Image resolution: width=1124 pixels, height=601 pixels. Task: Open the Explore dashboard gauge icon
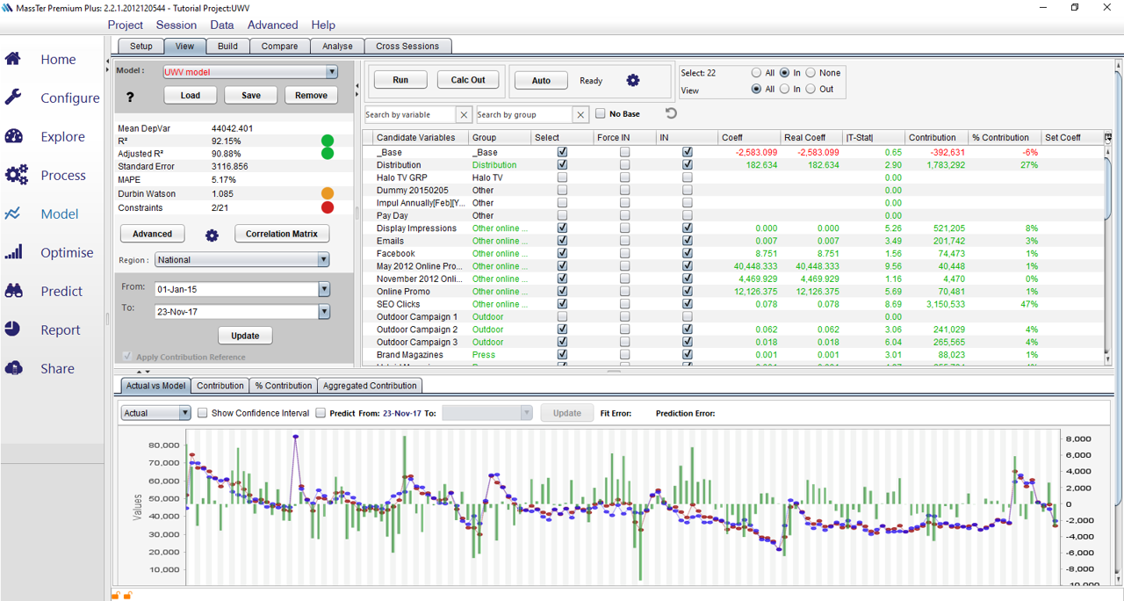click(x=14, y=136)
